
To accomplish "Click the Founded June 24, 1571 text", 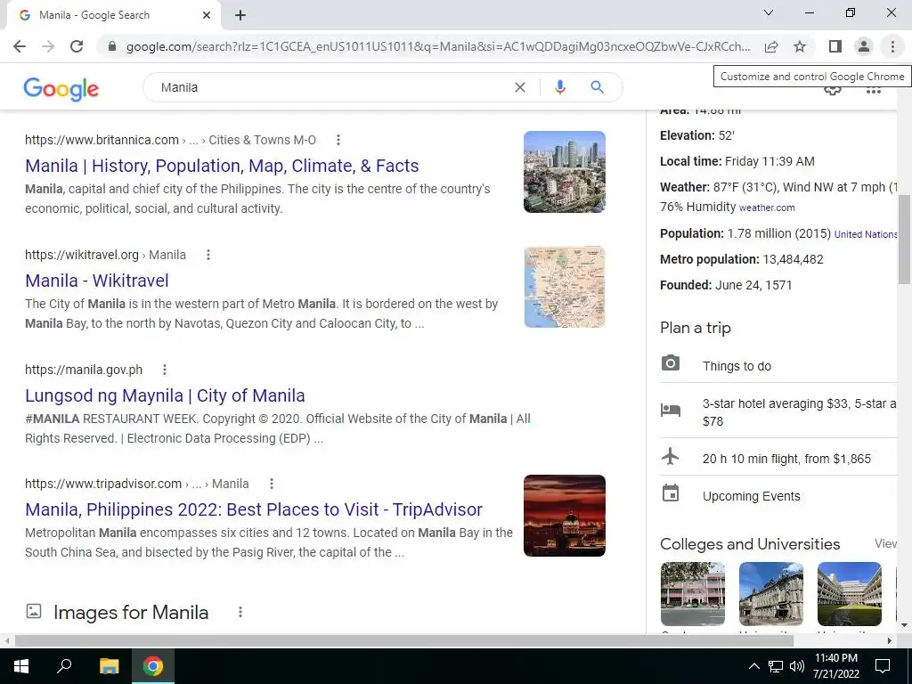I will pyautogui.click(x=726, y=285).
